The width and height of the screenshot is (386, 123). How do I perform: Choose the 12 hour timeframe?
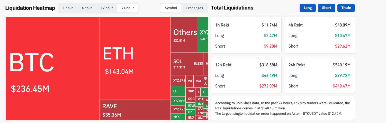107,8
